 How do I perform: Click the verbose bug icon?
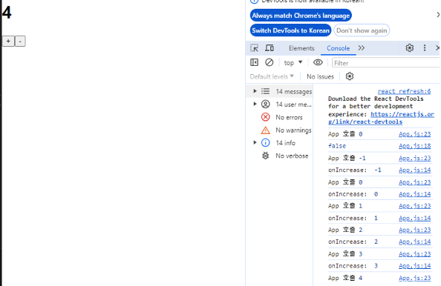[x=265, y=156]
